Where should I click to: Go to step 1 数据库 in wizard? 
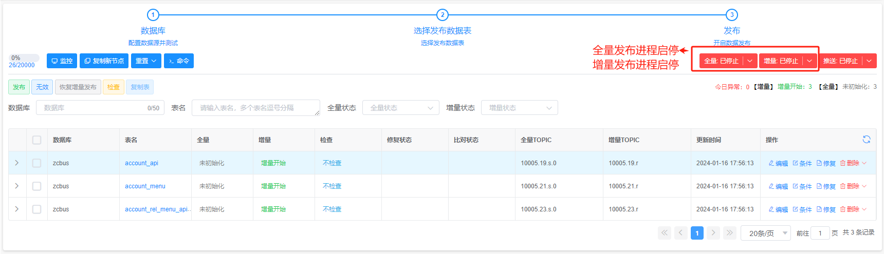pyautogui.click(x=153, y=15)
